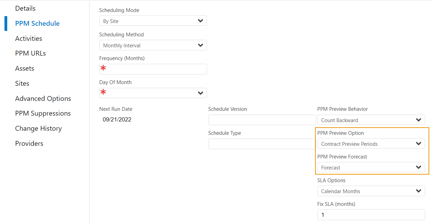
Task: Switch to Assets section
Action: tap(24, 68)
